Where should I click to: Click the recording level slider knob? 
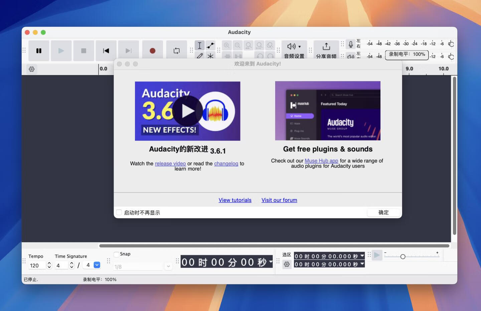452,44
